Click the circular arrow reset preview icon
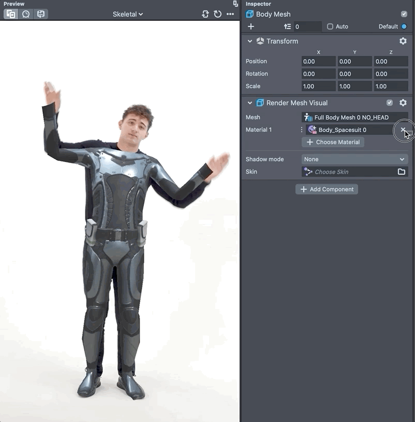Viewport: 415px width, 422px height. [218, 14]
